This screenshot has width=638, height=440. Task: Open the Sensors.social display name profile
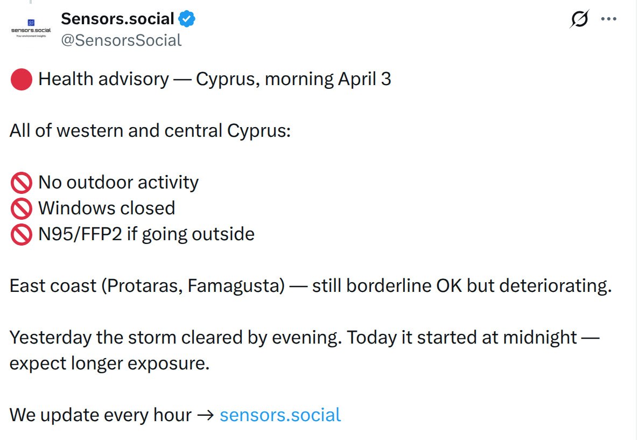(117, 19)
